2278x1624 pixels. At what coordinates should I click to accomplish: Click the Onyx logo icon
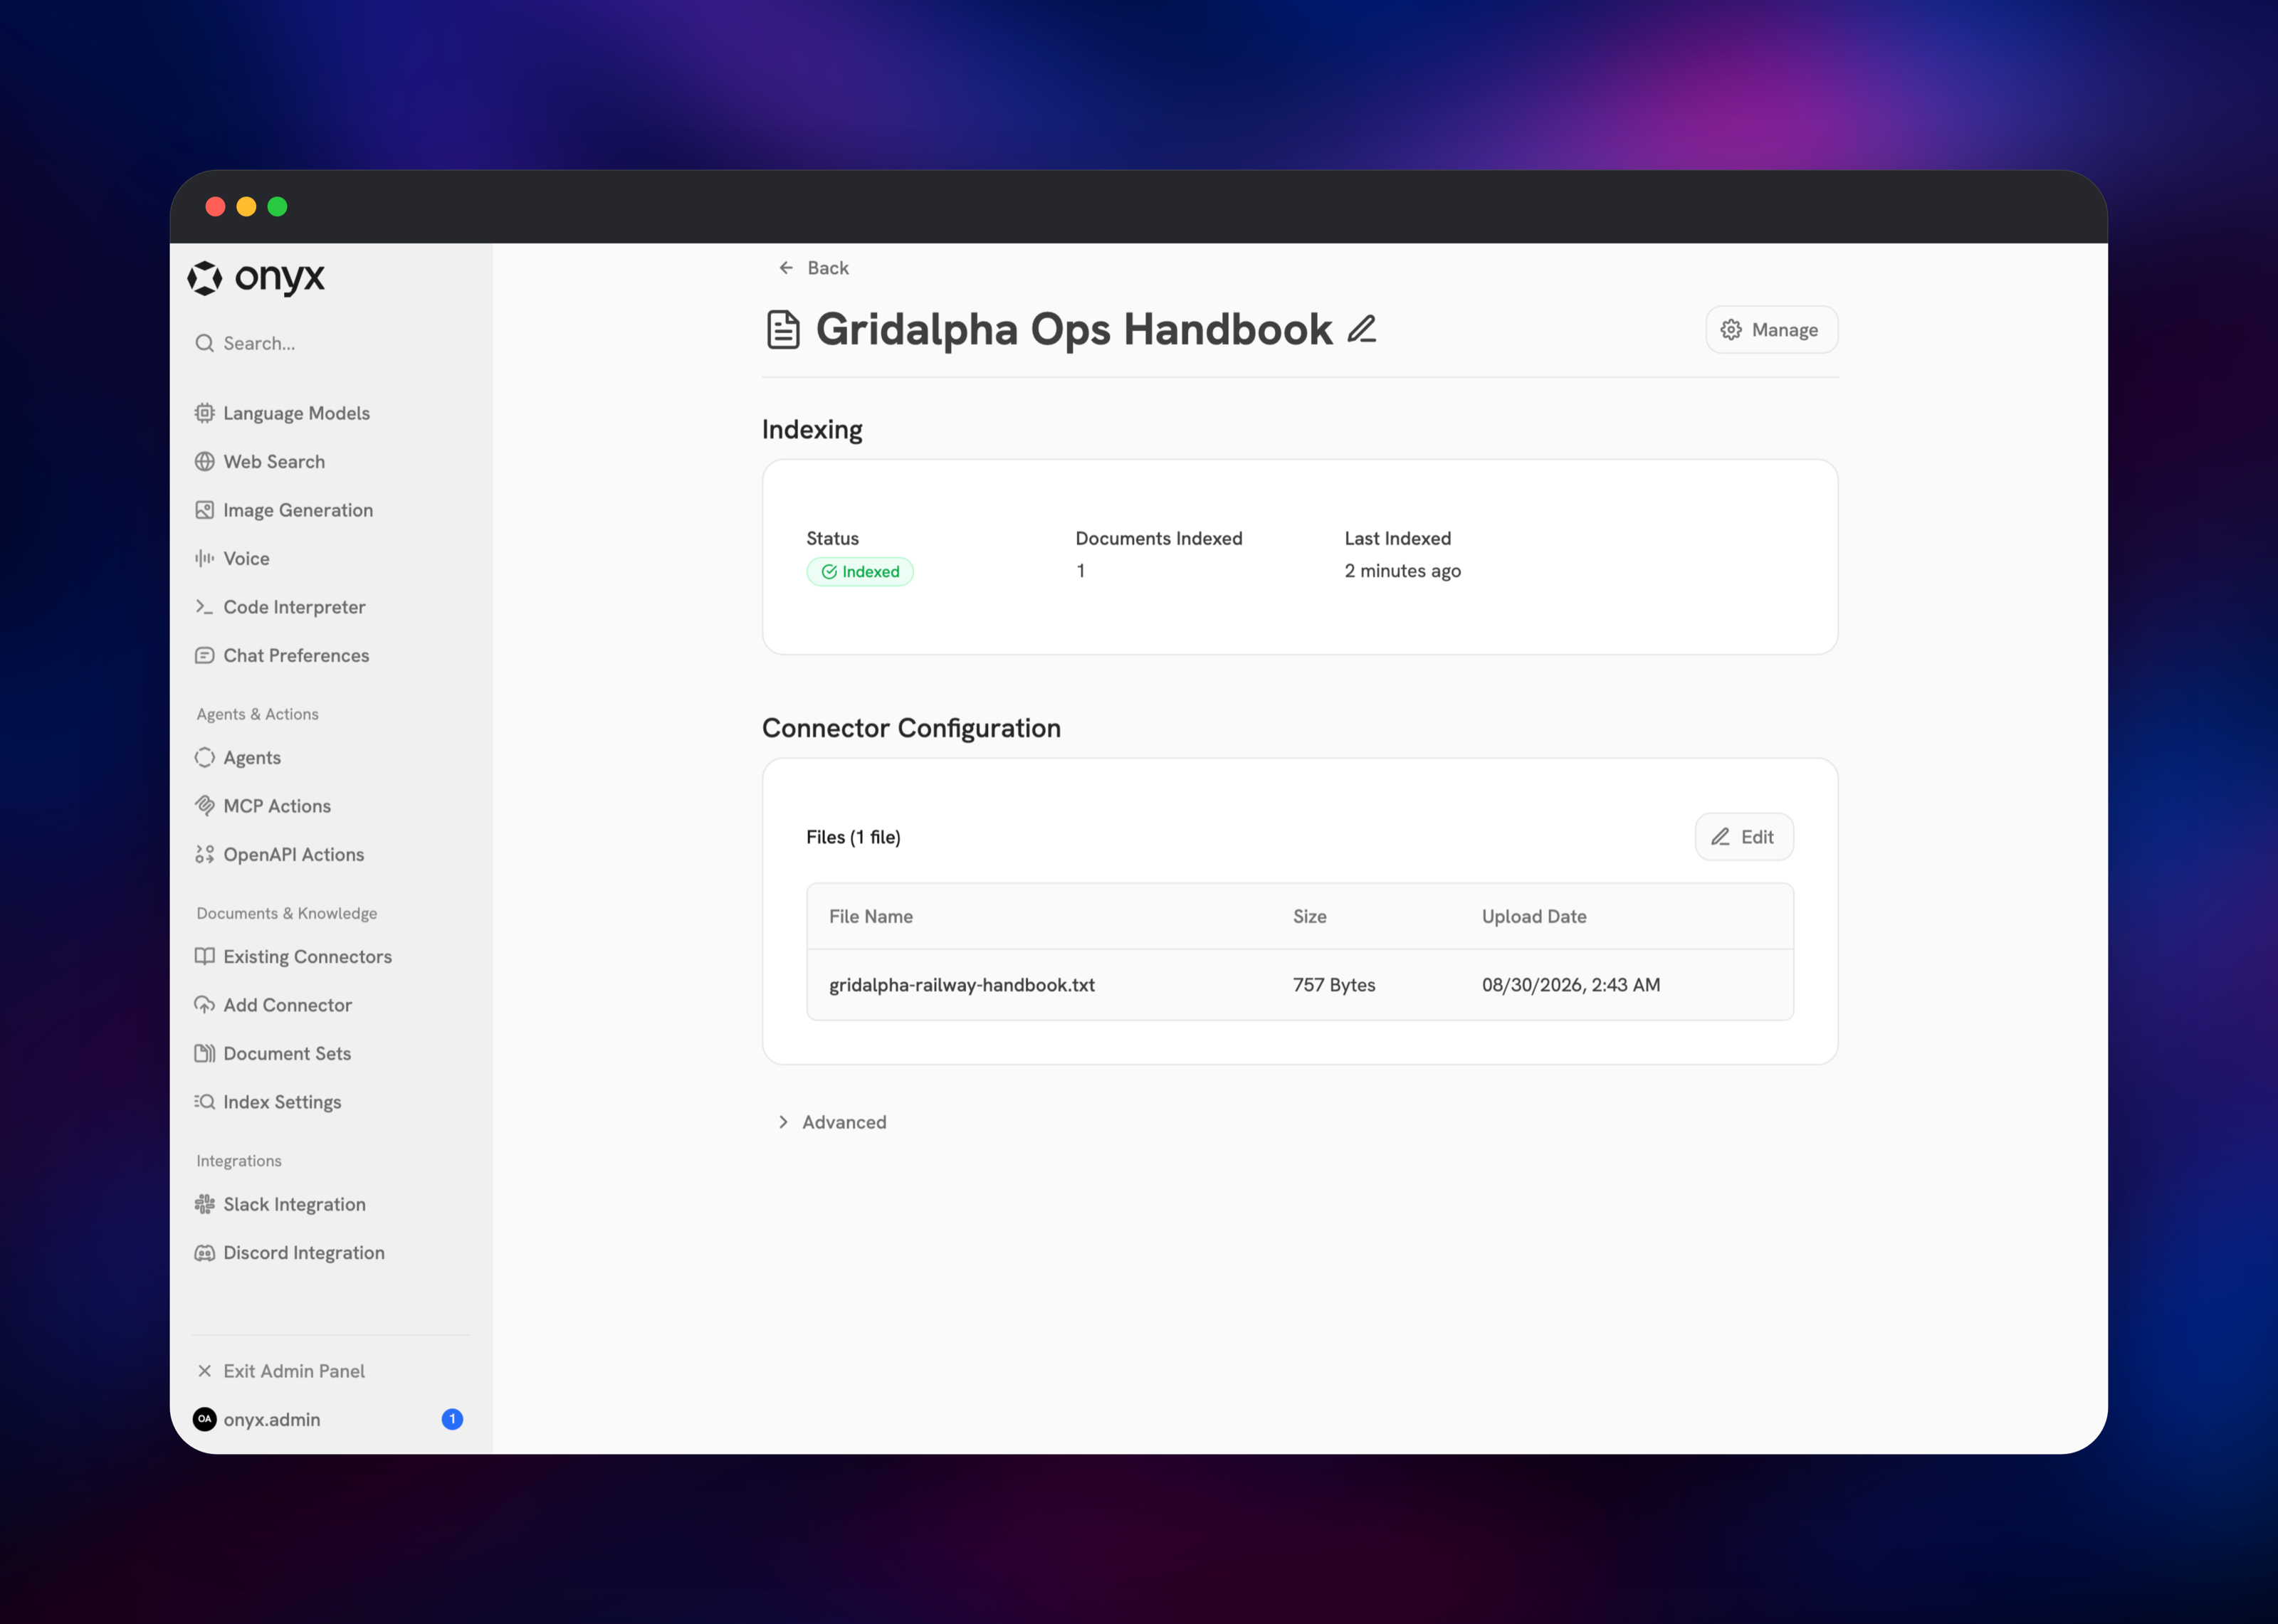click(205, 278)
